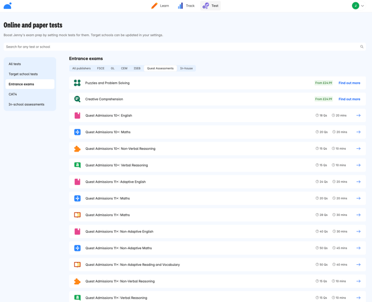
Task: Open arrow for 11+: Non-Adaptive Maths
Action: coord(359,248)
